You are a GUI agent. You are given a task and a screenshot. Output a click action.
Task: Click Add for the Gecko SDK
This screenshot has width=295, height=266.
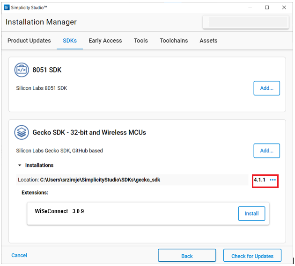click(x=266, y=151)
